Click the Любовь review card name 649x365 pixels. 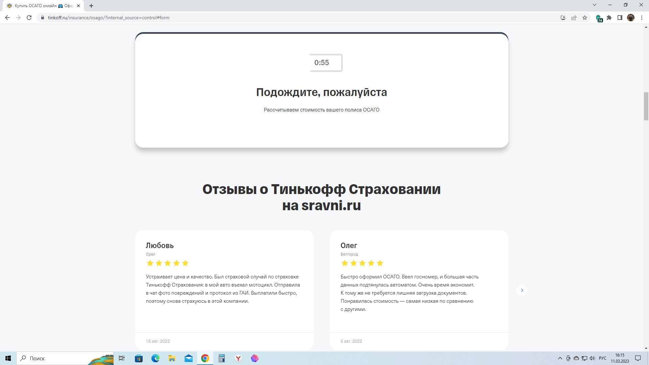160,245
